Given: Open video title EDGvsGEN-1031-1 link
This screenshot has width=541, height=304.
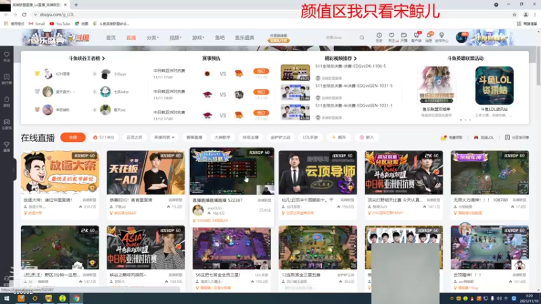Looking at the screenshot, I should coord(354,105).
